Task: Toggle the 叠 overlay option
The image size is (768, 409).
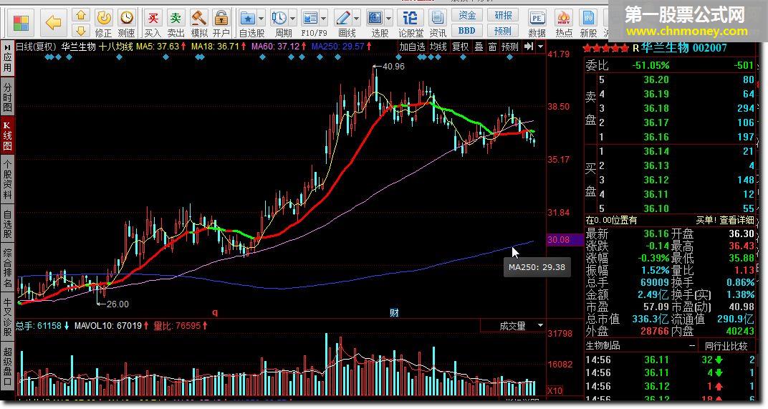Action: [479, 47]
